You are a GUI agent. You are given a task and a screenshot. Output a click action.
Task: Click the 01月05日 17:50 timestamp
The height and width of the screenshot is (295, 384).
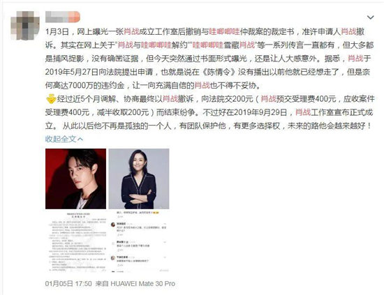pyautogui.click(x=68, y=284)
